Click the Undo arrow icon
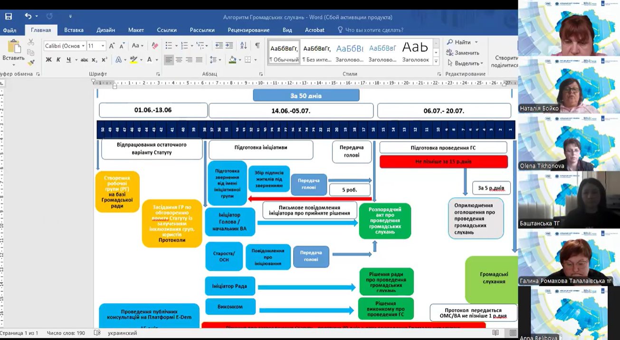Screen dimensions: 620x340 point(28,17)
